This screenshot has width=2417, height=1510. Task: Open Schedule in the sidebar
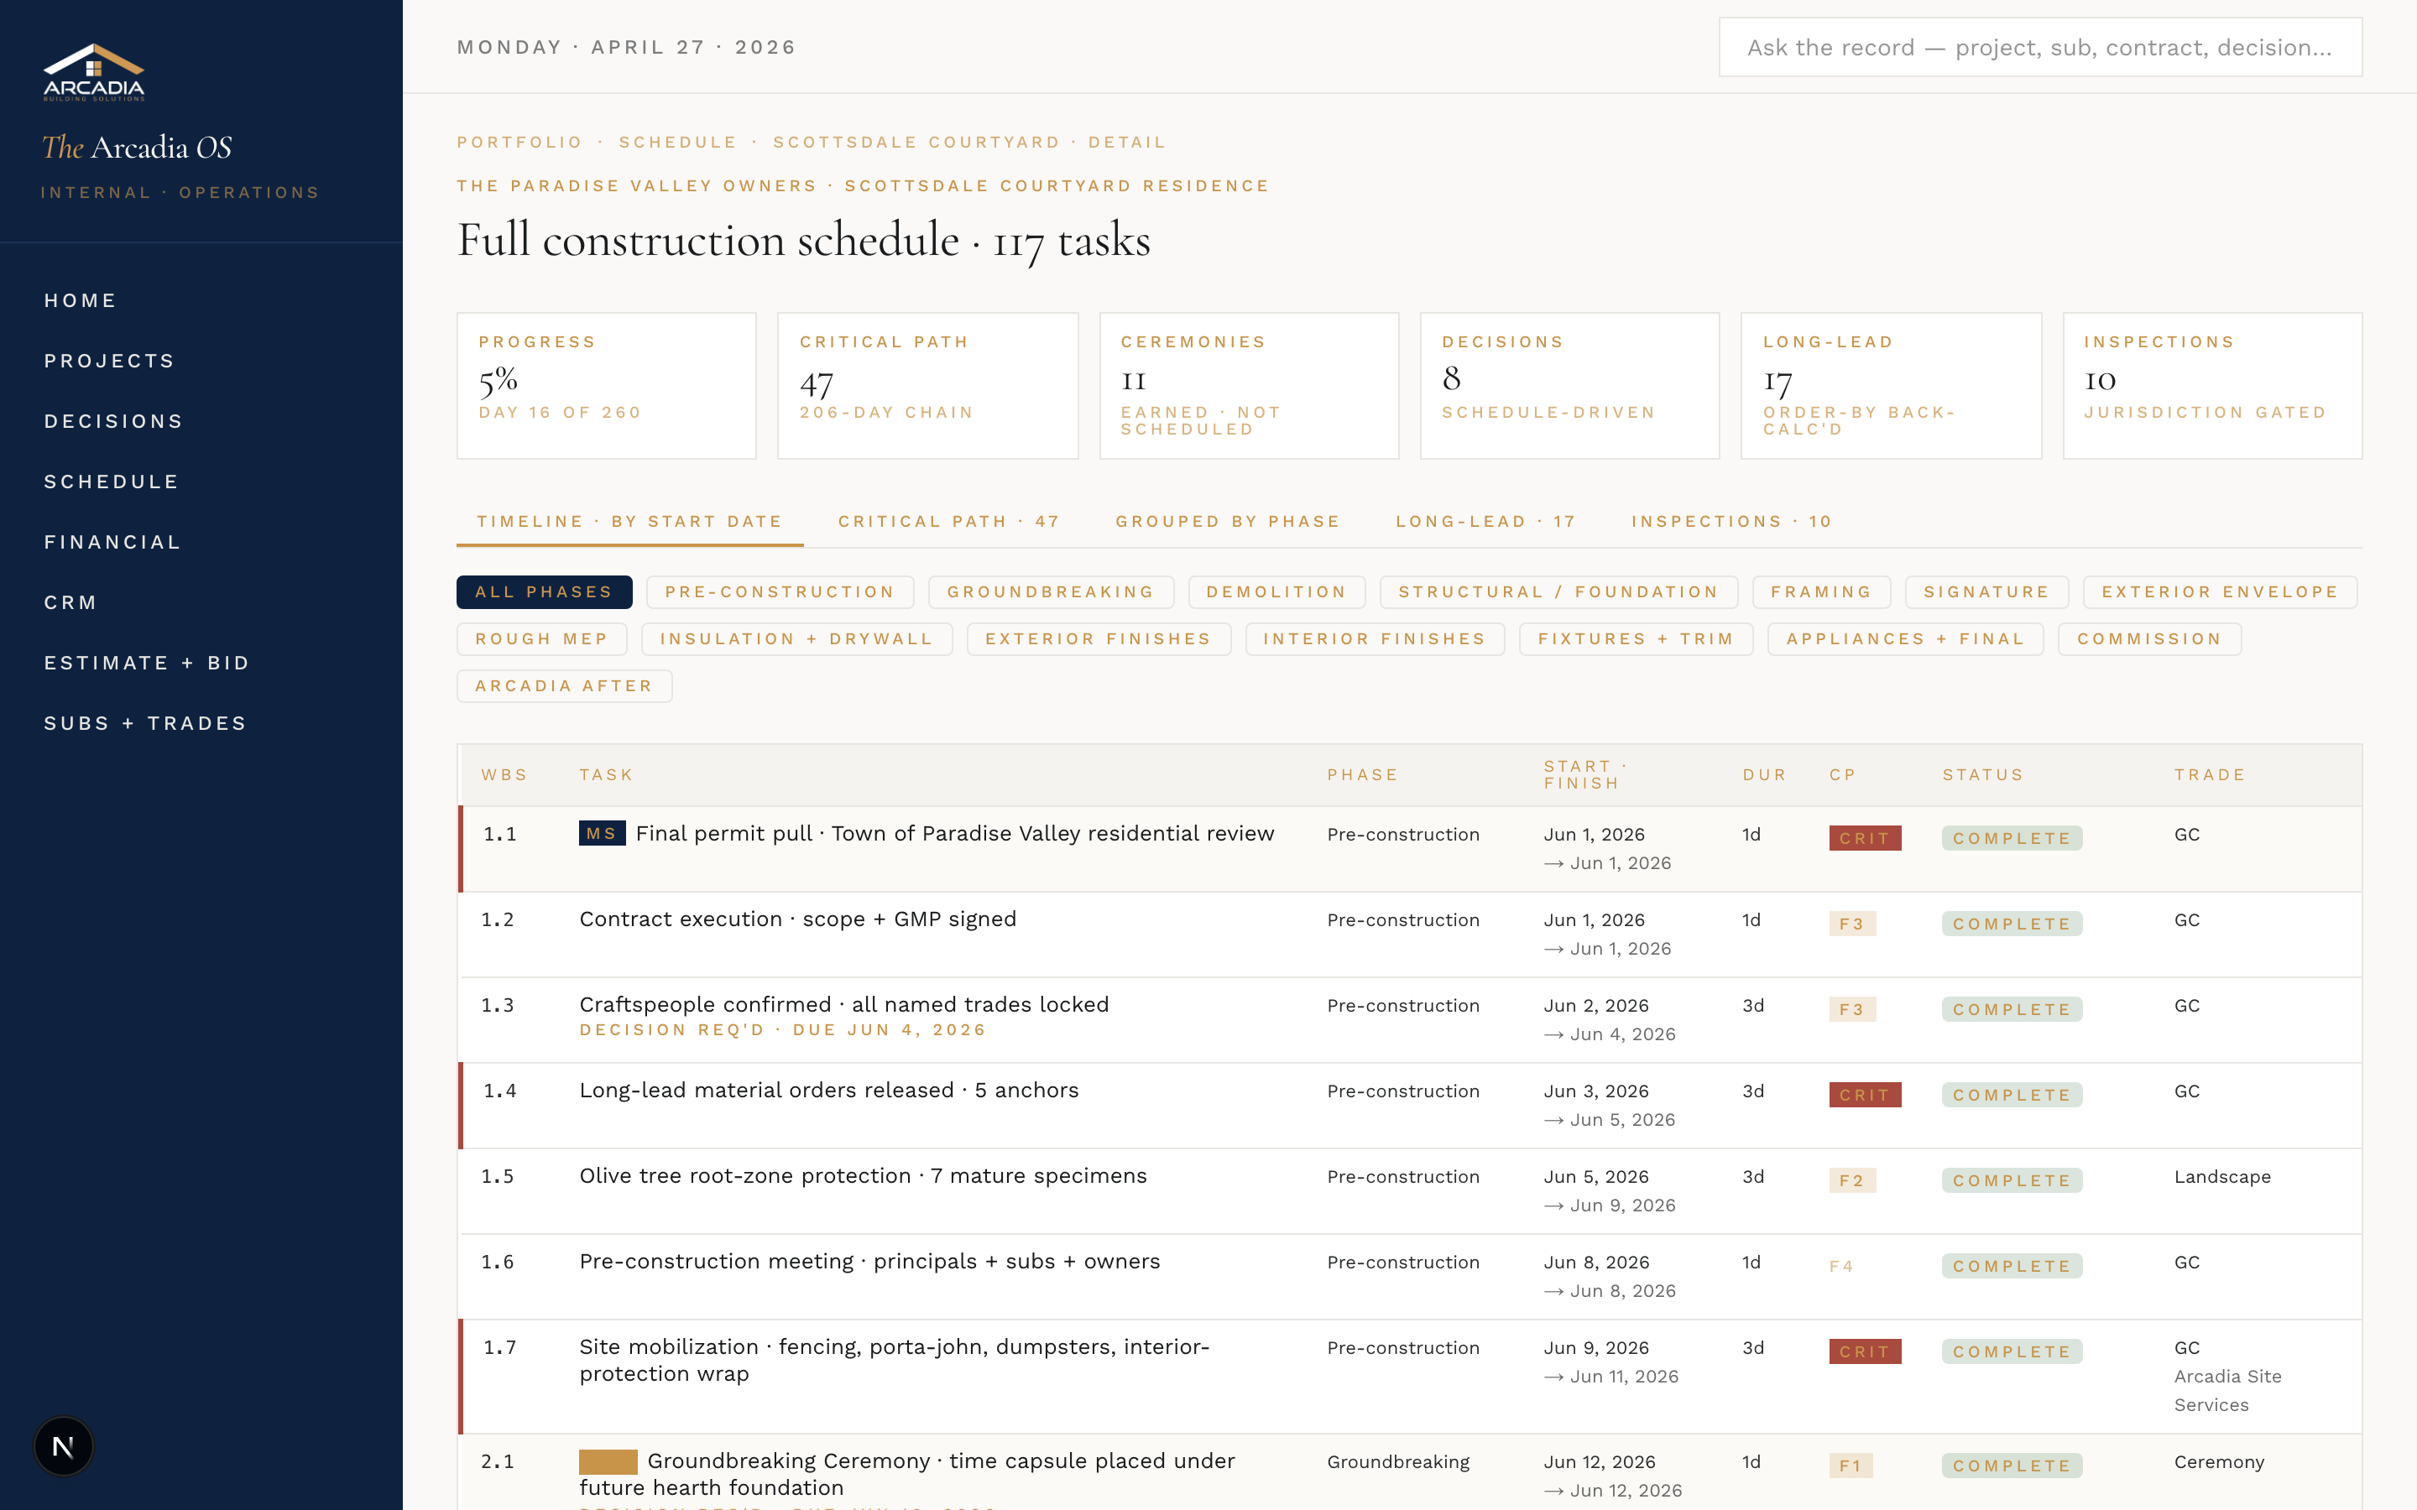tap(111, 482)
